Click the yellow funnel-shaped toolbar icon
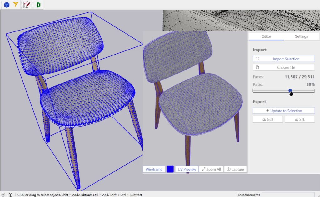The image size is (320, 197). click(16, 4)
